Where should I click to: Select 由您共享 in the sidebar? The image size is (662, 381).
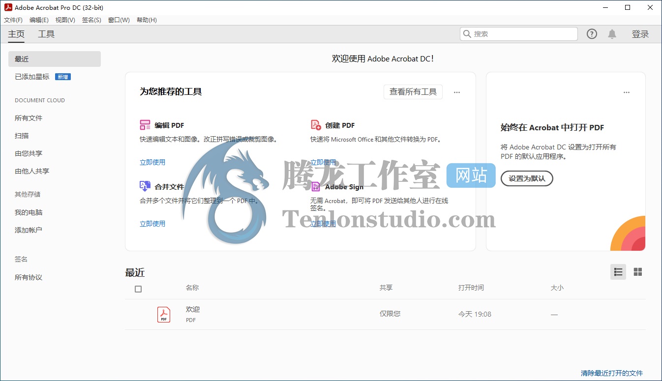pyautogui.click(x=29, y=153)
